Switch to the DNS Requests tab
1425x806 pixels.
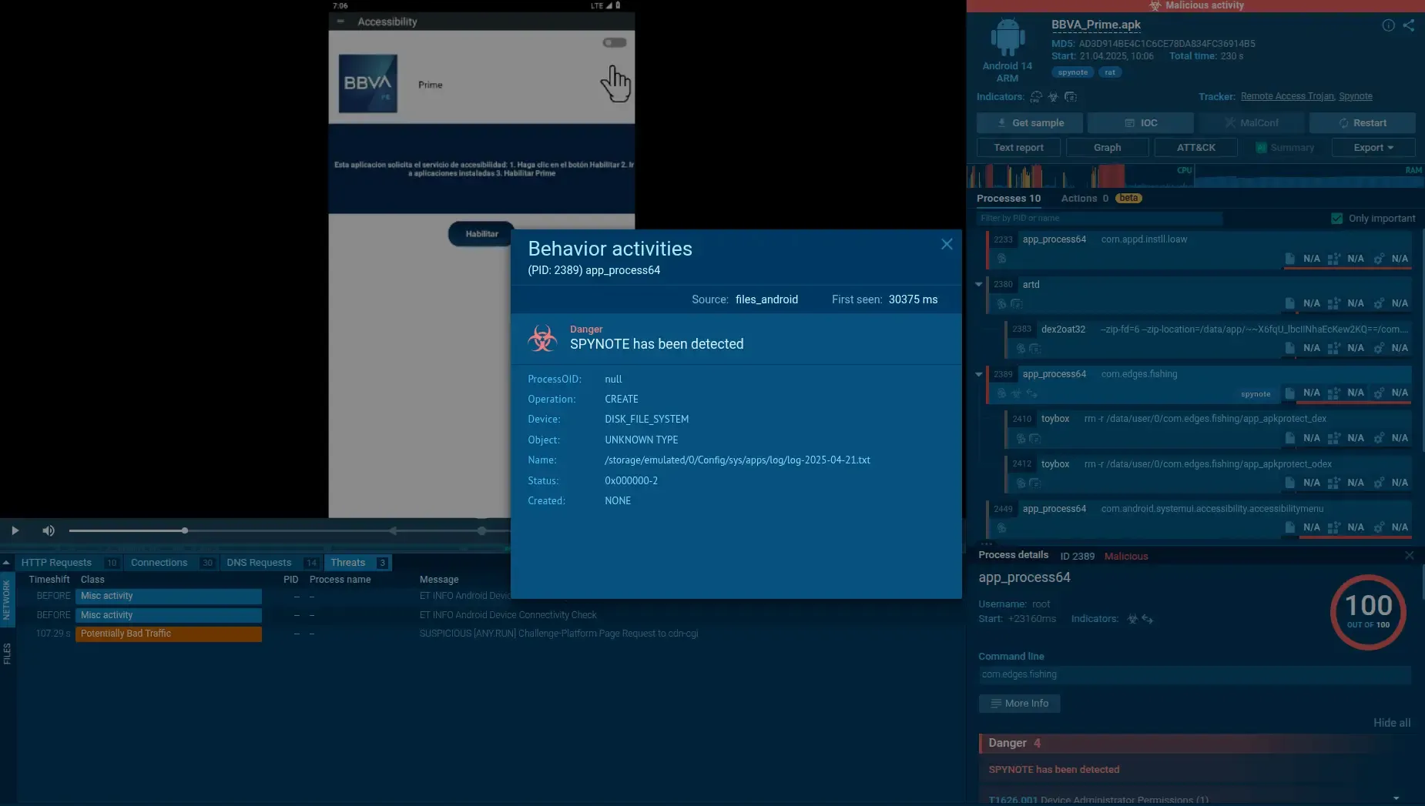(x=259, y=563)
